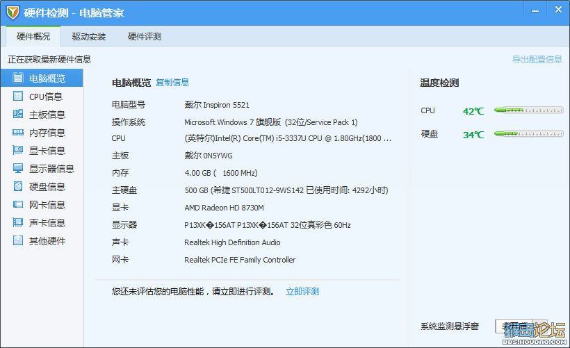Select the 硬盘信息 hard disk icon
570x348 pixels.
(18, 187)
